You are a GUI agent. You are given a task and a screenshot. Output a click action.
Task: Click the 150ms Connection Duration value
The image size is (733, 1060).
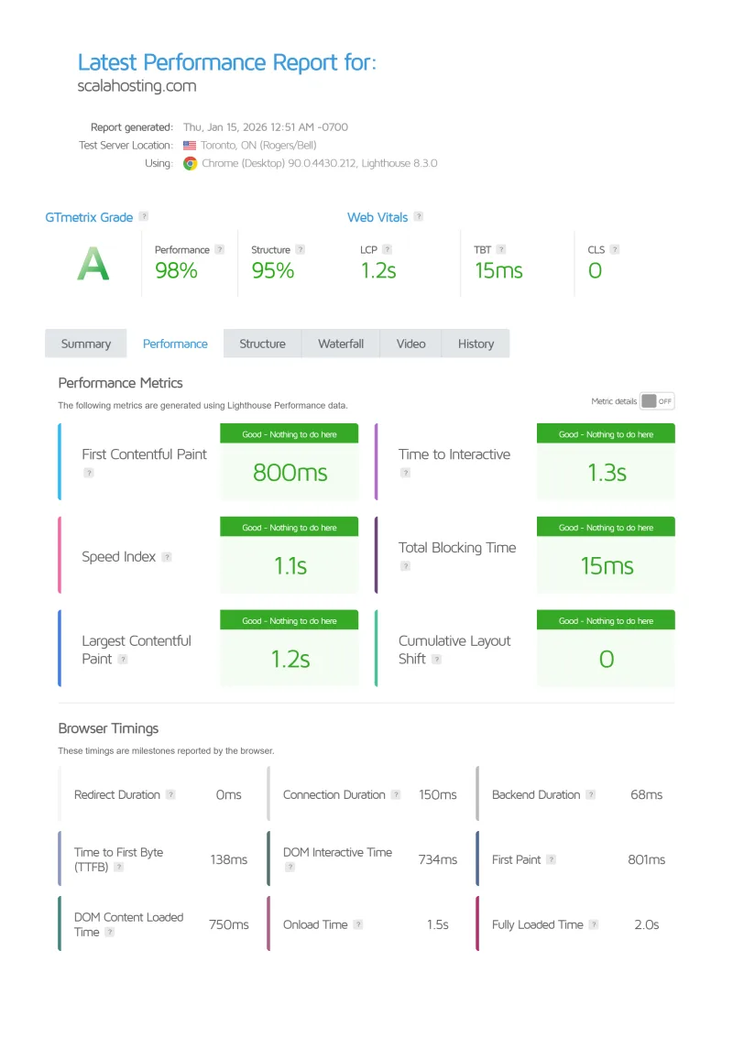pos(437,795)
